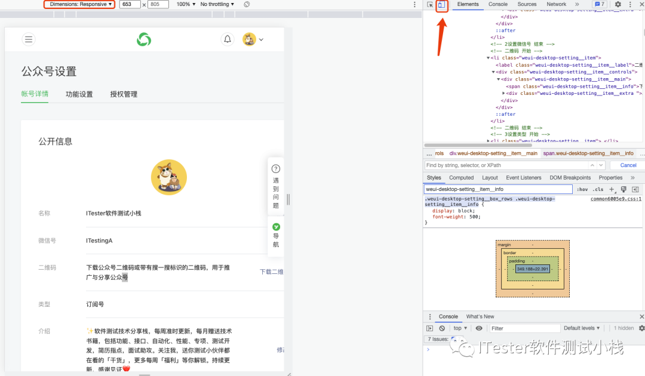Open the Layout tab

(x=490, y=178)
